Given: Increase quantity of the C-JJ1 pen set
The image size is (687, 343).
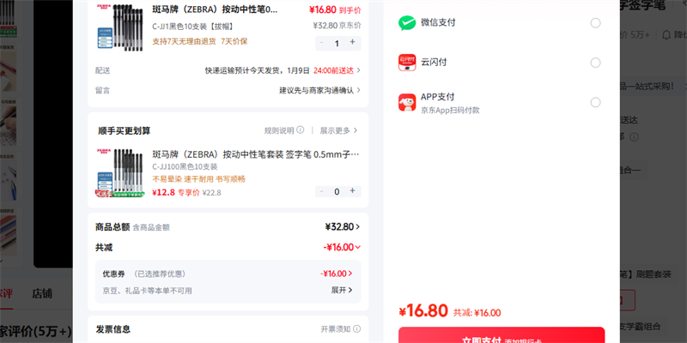Looking at the screenshot, I should [352, 43].
